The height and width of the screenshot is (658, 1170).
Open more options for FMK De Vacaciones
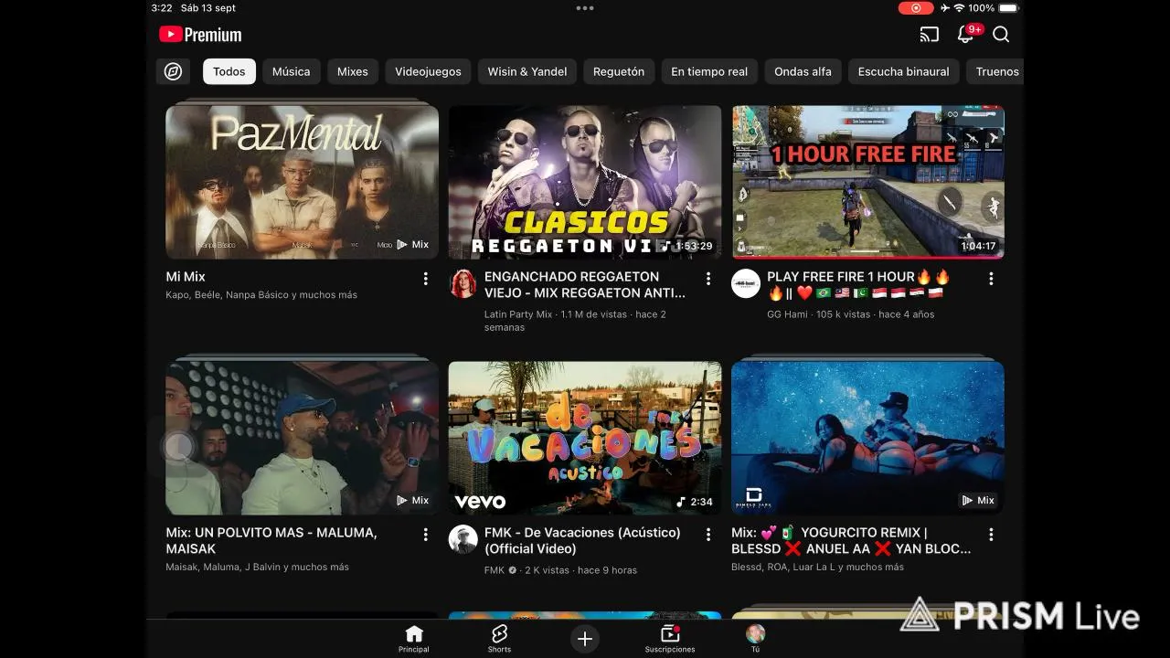tap(707, 535)
